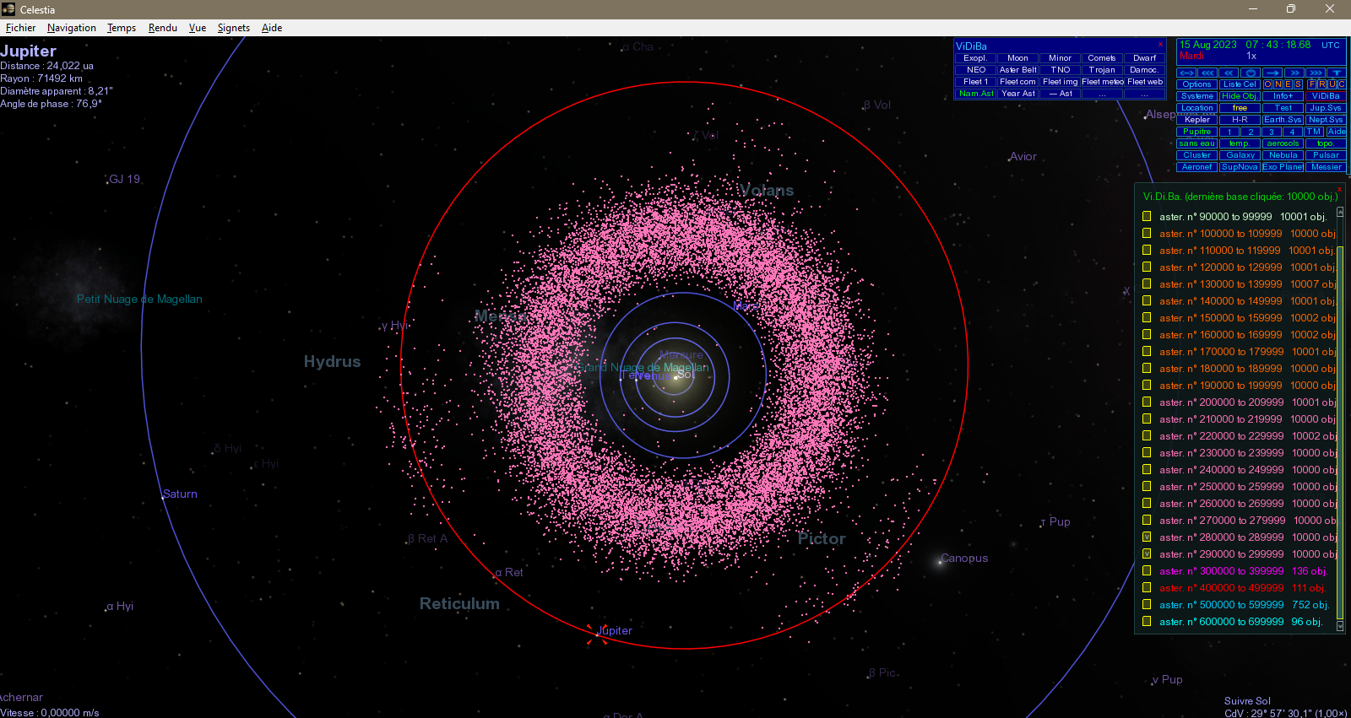Click the orange U letter button
The height and width of the screenshot is (718, 1351).
coord(1332,84)
